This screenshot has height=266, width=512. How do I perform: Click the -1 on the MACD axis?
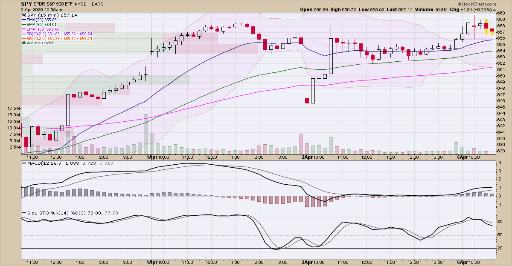(500, 205)
